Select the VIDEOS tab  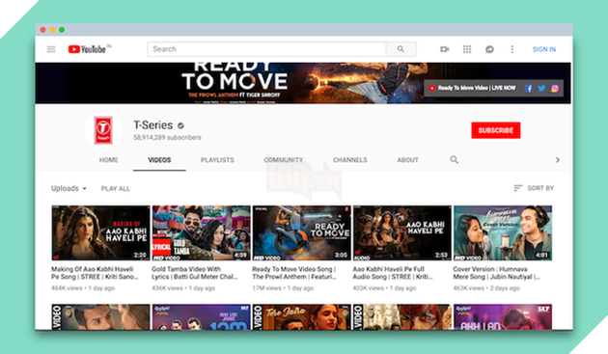pyautogui.click(x=159, y=160)
